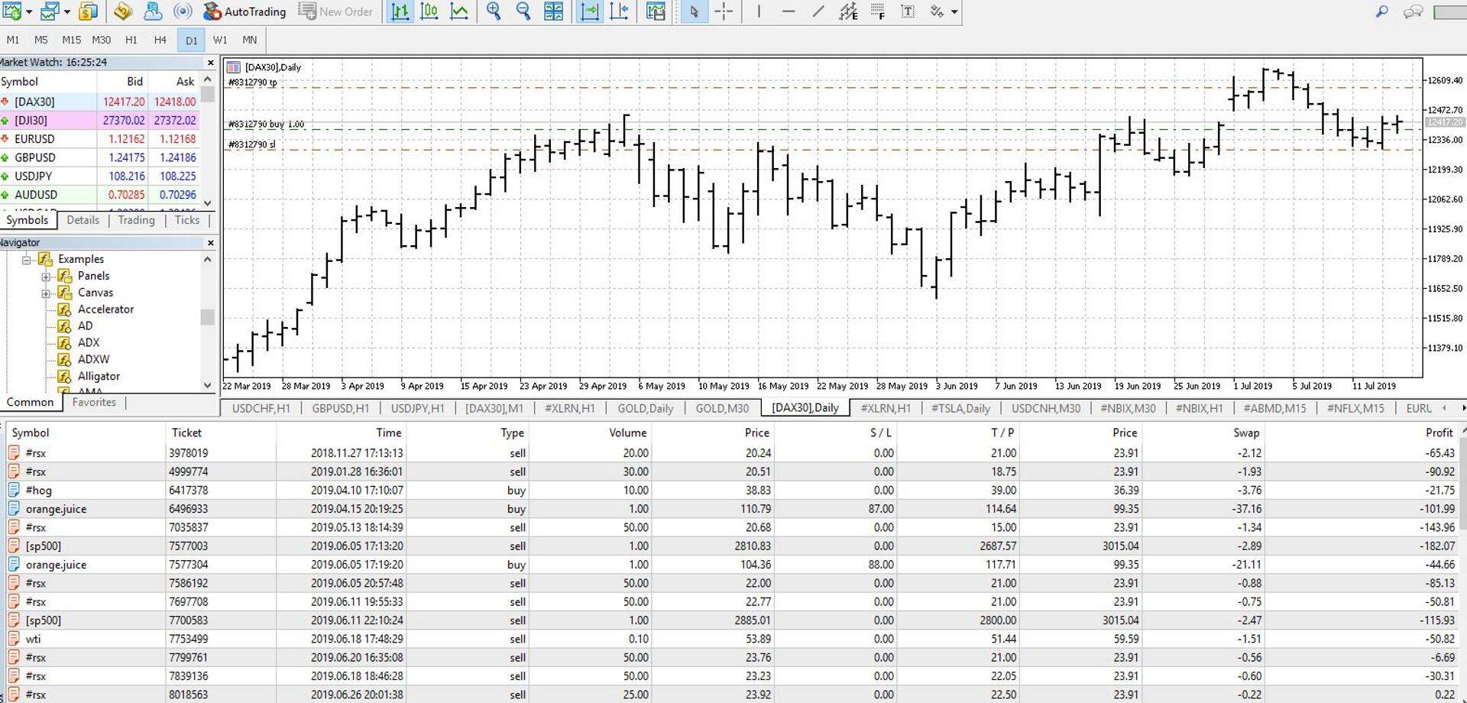Select the crosshair cursor tool
The width and height of the screenshot is (1467, 703).
click(724, 11)
